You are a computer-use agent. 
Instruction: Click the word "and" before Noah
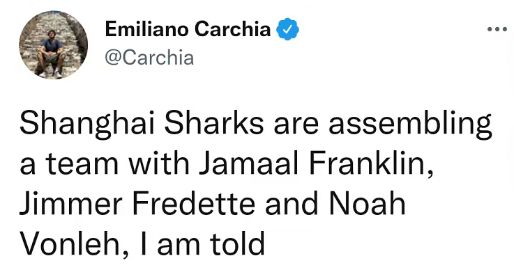tap(292, 203)
